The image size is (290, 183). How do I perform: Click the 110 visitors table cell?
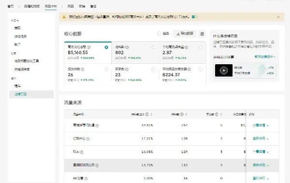185,165
